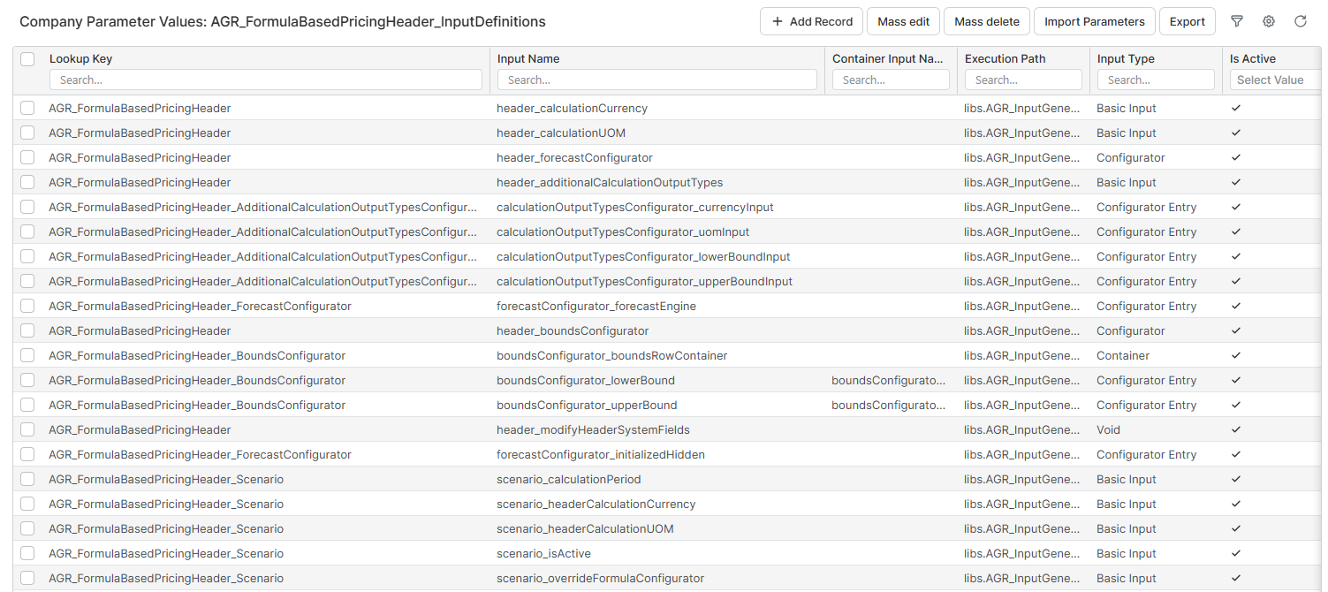Check the header_calculationCurrency row checkbox

(x=27, y=108)
